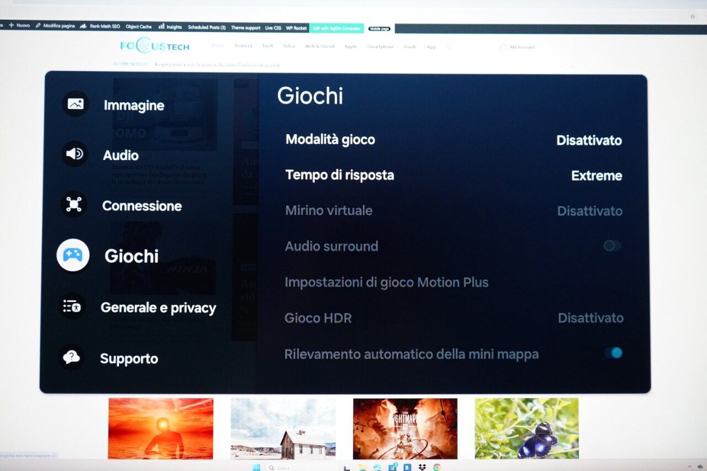Open the butterfly article thumbnail
707x471 pixels.
tap(526, 428)
